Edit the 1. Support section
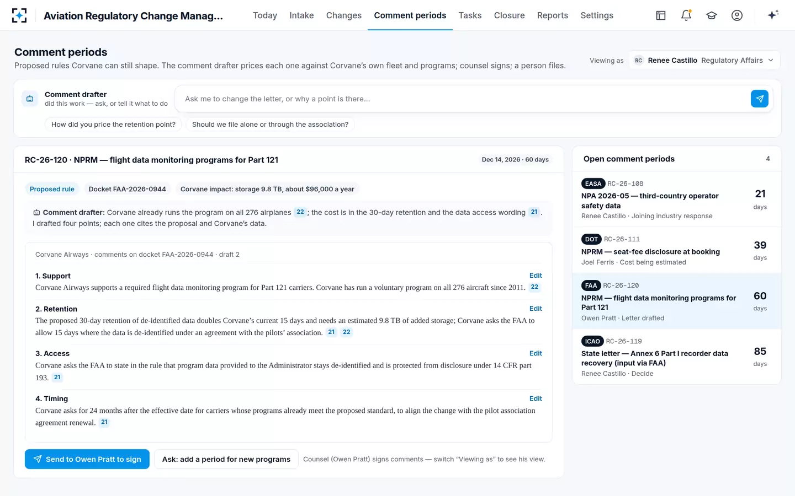 coord(536,276)
